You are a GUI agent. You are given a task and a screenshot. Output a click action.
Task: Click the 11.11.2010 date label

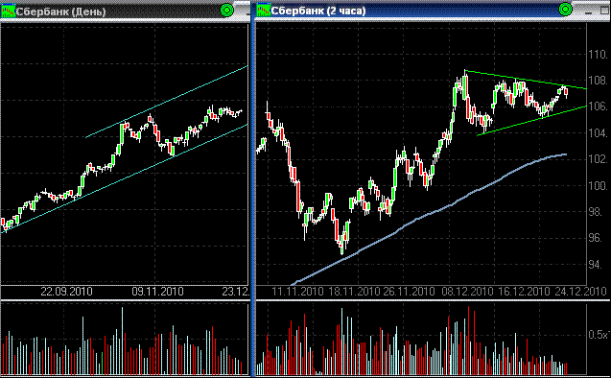coord(297,292)
